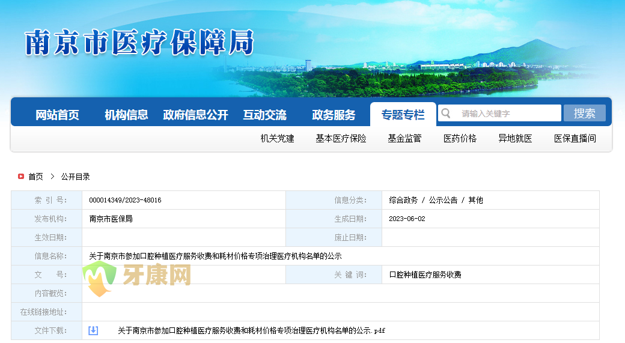Click the date 2023-06-02
This screenshot has height=343, width=625.
(x=407, y=219)
